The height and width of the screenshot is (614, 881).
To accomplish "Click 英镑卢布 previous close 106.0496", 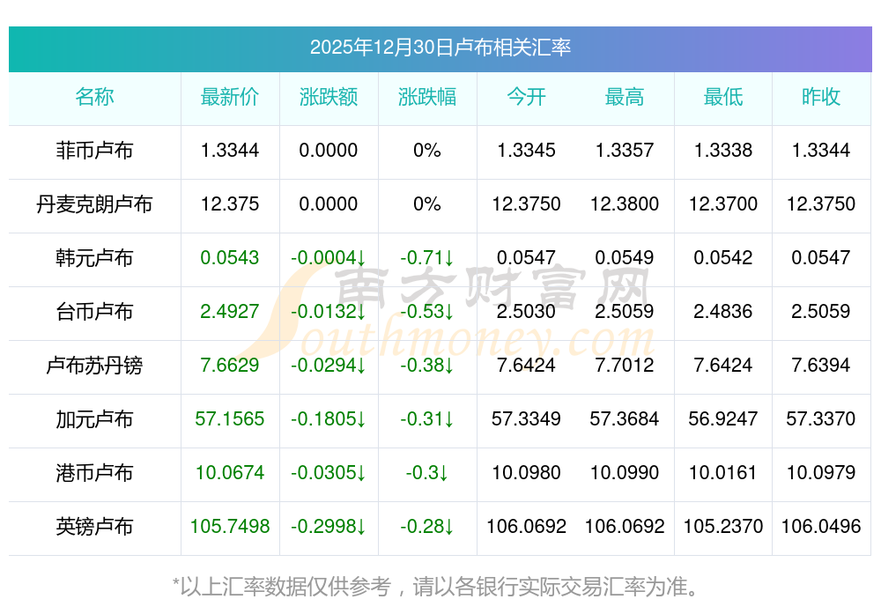I will pos(821,527).
